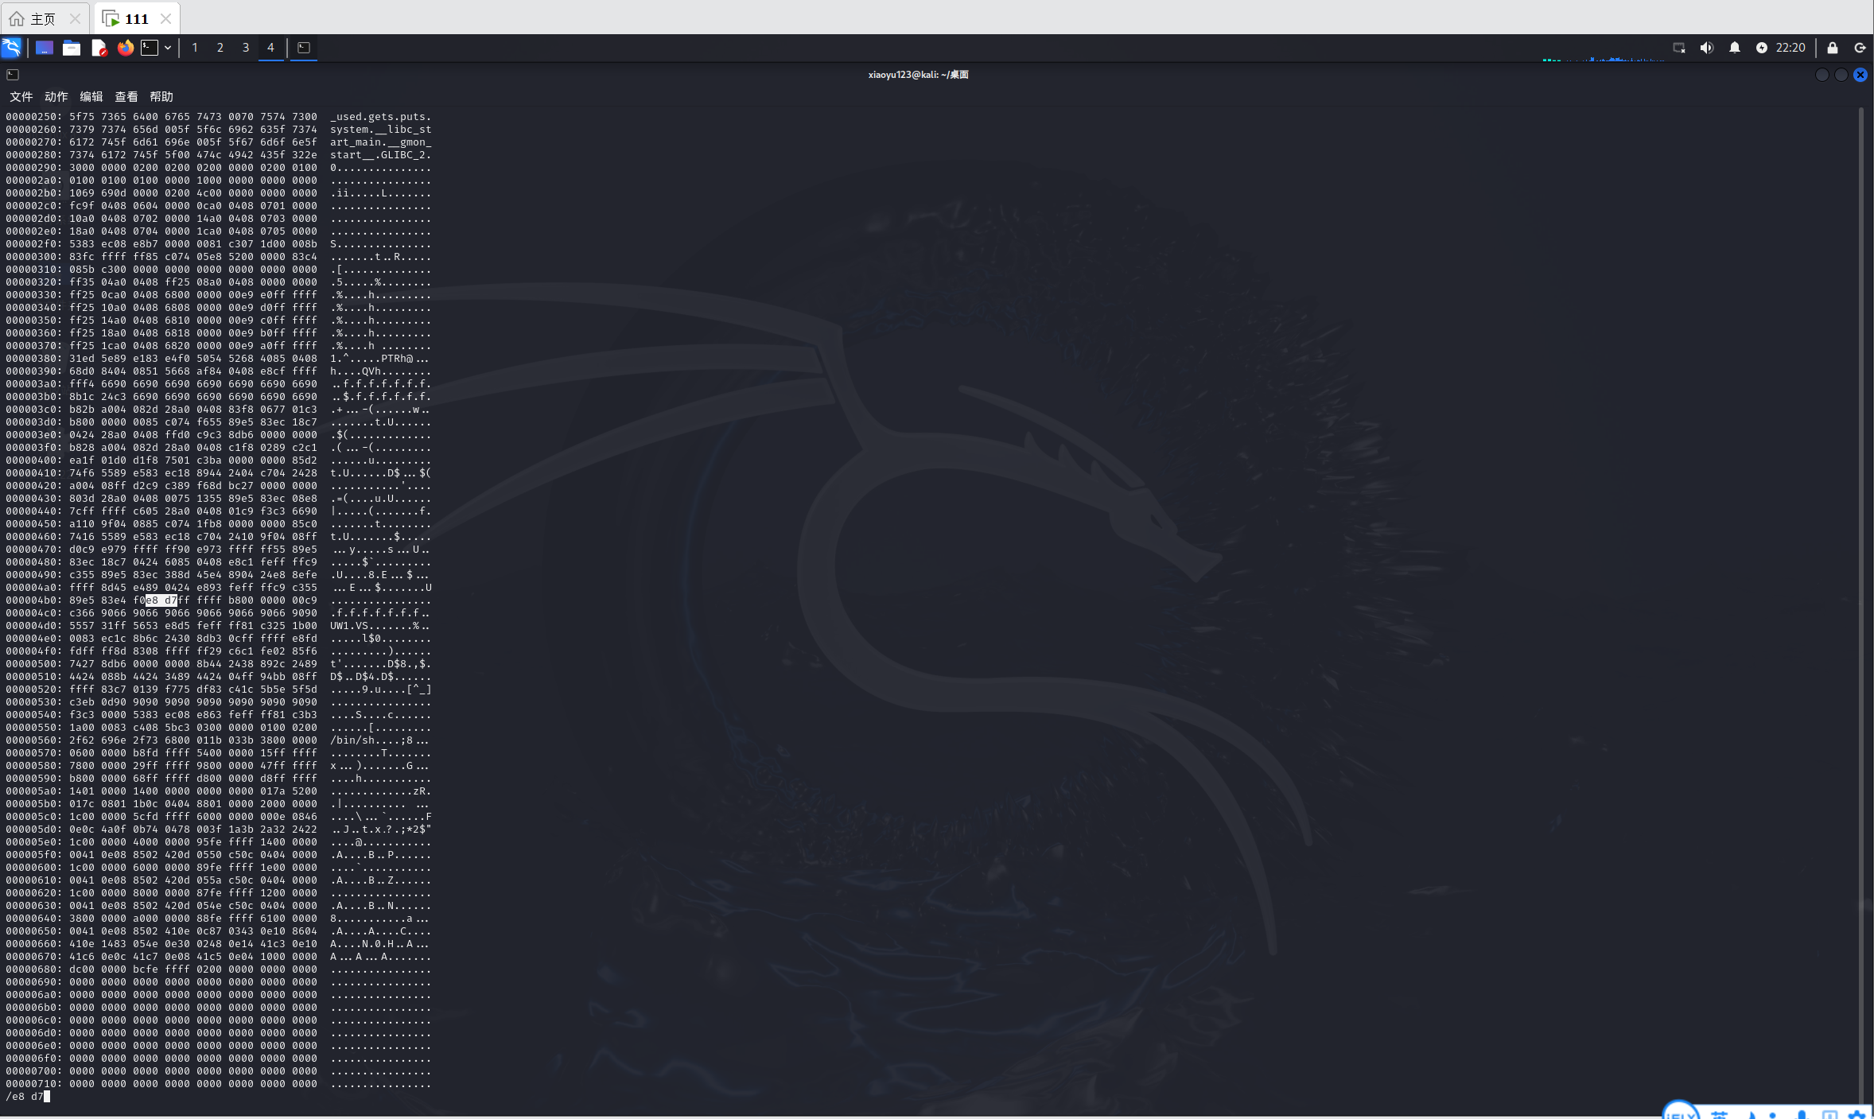Click the terminal window taskbar button
The height and width of the screenshot is (1119, 1874).
pyautogui.click(x=304, y=48)
